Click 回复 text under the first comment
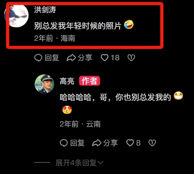This screenshot has height=174, width=194. pos(52,58)
